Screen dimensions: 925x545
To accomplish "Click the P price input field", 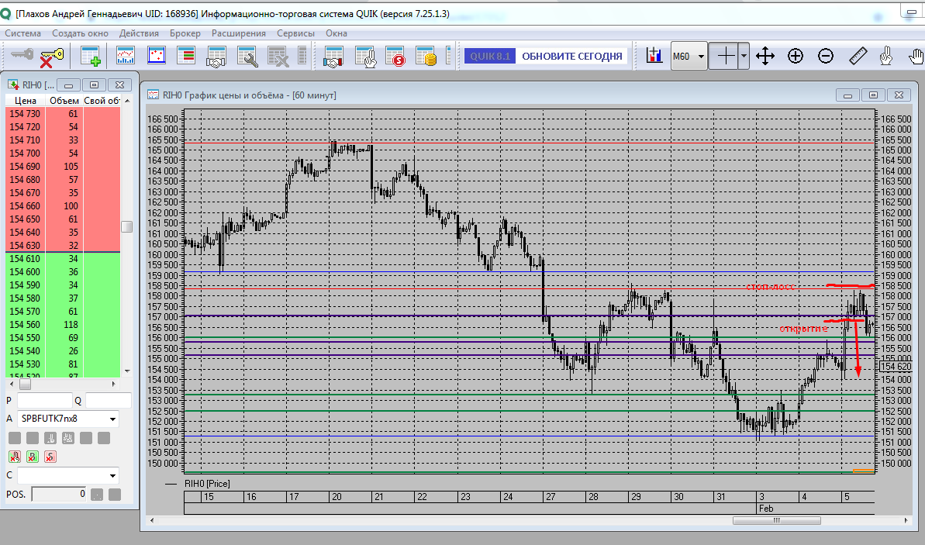I will click(x=44, y=401).
